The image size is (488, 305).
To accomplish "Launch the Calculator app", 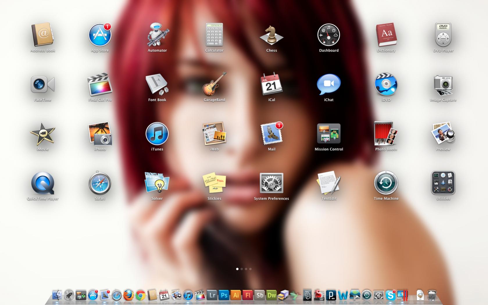I will pyautogui.click(x=214, y=35).
